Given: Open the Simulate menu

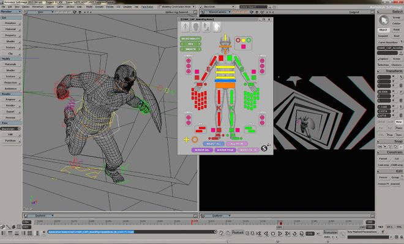Looking at the screenshot, I should (127, 7).
